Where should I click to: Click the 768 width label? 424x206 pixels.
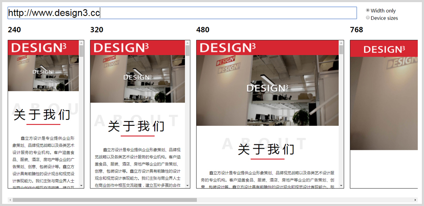(357, 30)
